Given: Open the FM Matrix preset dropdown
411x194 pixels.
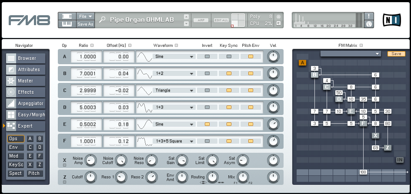Looking at the screenshot, I should coord(351,53).
